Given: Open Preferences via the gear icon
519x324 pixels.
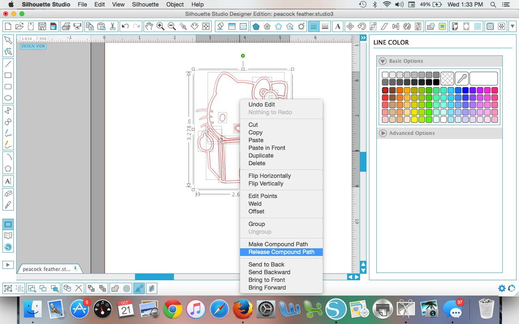Looking at the screenshot, I should (502, 288).
